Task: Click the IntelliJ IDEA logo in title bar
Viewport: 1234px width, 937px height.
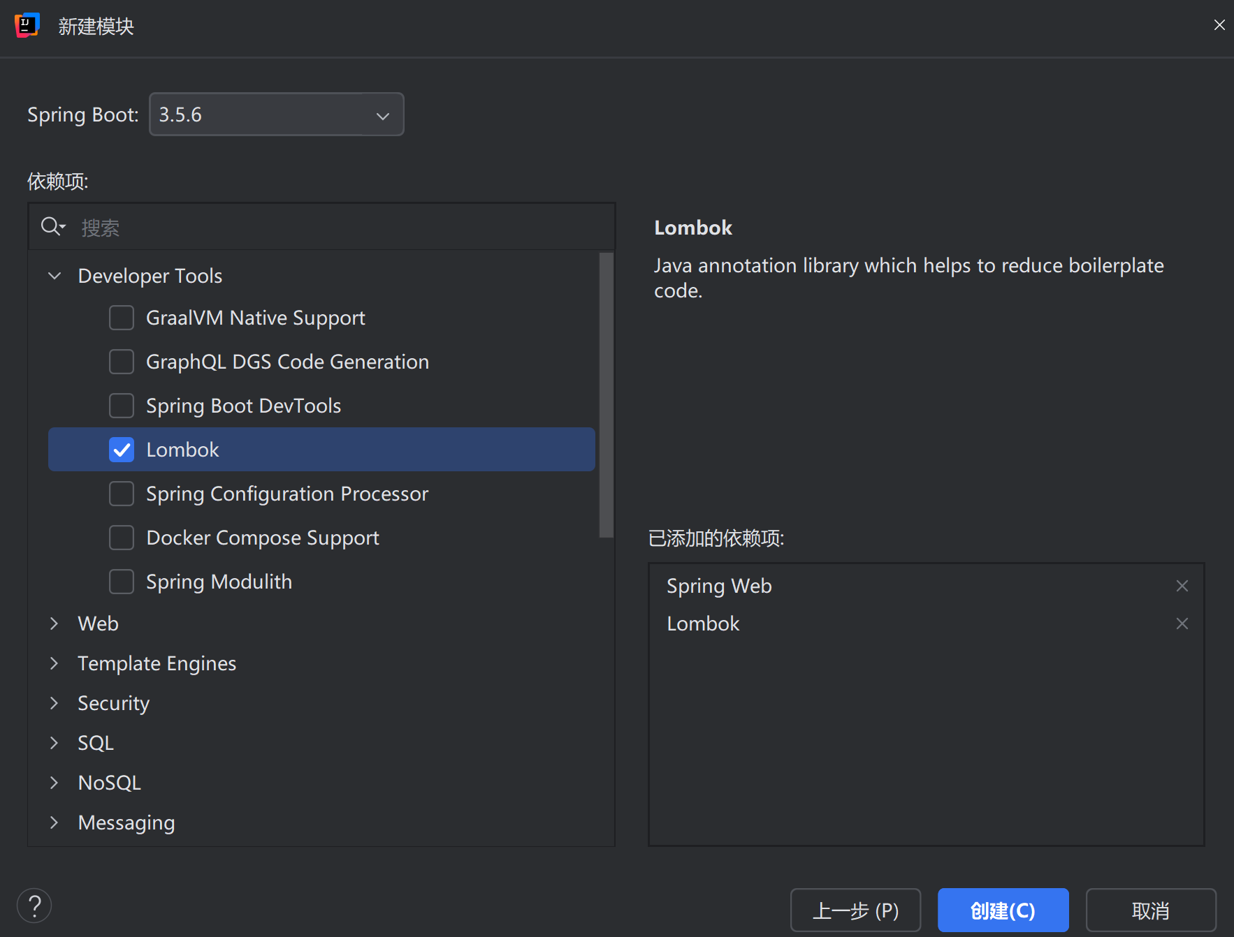Action: coord(27,25)
